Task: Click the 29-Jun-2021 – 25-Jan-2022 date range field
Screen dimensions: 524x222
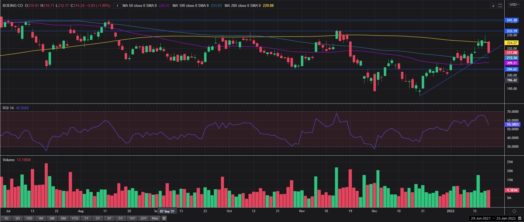Action: [x=493, y=218]
